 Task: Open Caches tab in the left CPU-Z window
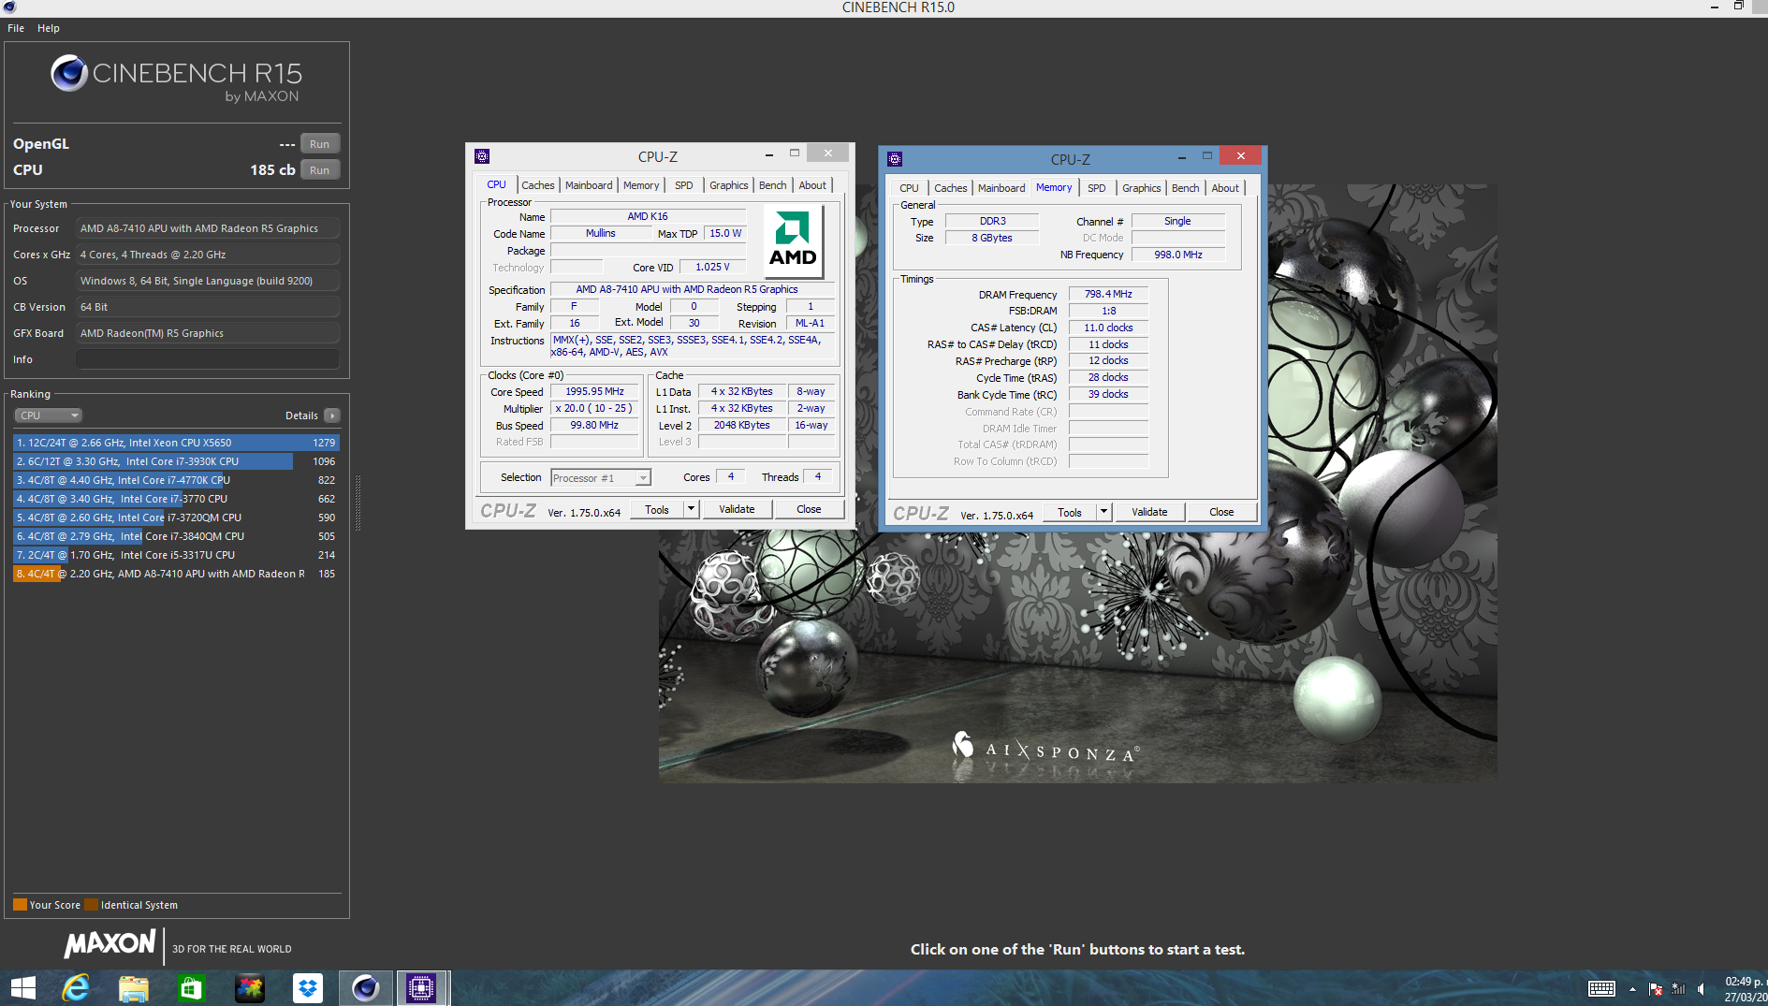coord(538,185)
